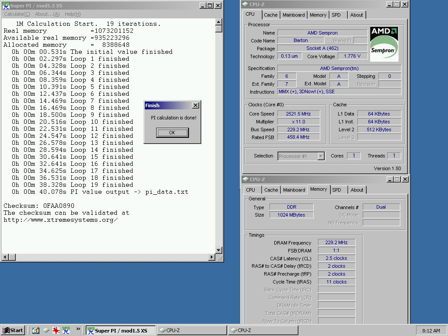This screenshot has width=448, height=336.
Task: Switch to Super PI taskbar button
Action: click(121, 330)
